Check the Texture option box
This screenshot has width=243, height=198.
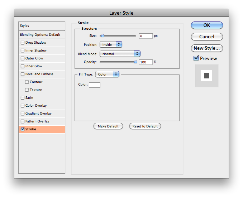tap(27, 90)
